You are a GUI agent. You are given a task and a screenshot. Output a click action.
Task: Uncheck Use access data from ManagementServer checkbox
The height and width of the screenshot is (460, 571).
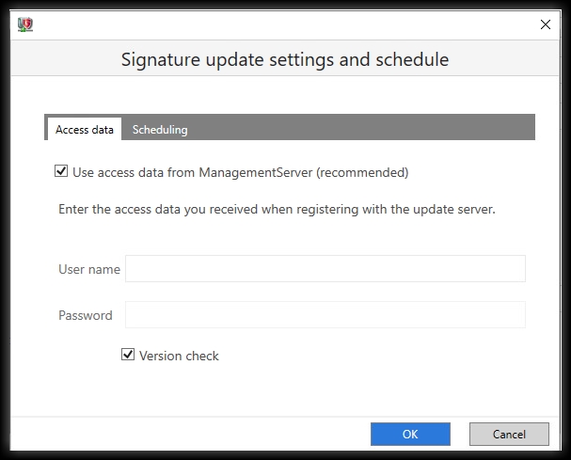(x=61, y=171)
